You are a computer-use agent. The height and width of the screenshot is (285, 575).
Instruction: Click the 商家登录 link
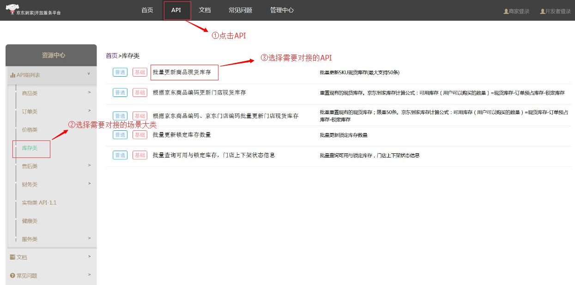519,11
